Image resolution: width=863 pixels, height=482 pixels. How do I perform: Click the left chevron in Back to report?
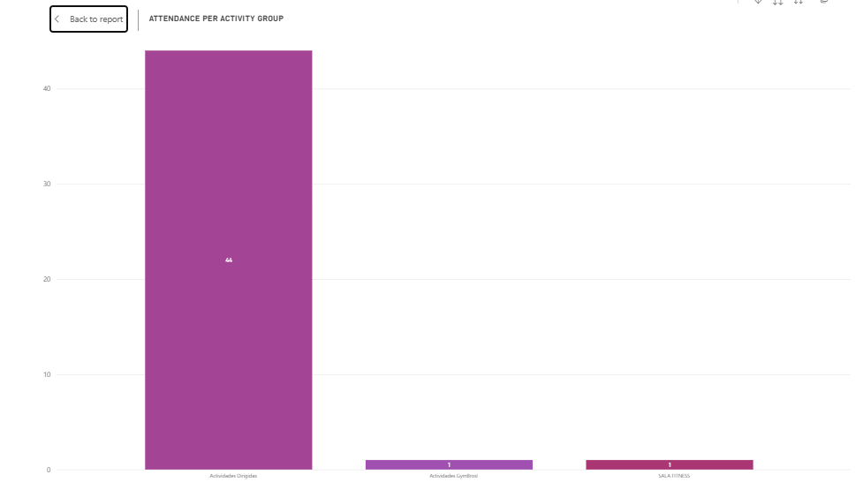click(x=57, y=19)
